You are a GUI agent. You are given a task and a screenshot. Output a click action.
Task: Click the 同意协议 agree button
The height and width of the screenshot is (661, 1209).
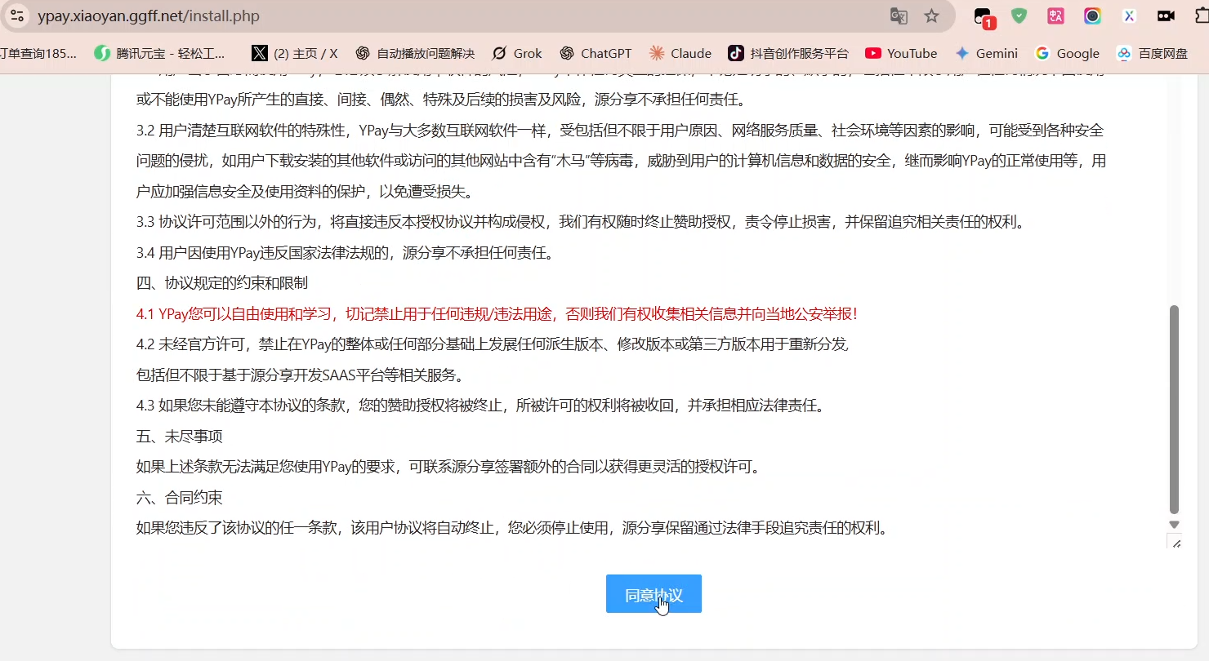[653, 594]
